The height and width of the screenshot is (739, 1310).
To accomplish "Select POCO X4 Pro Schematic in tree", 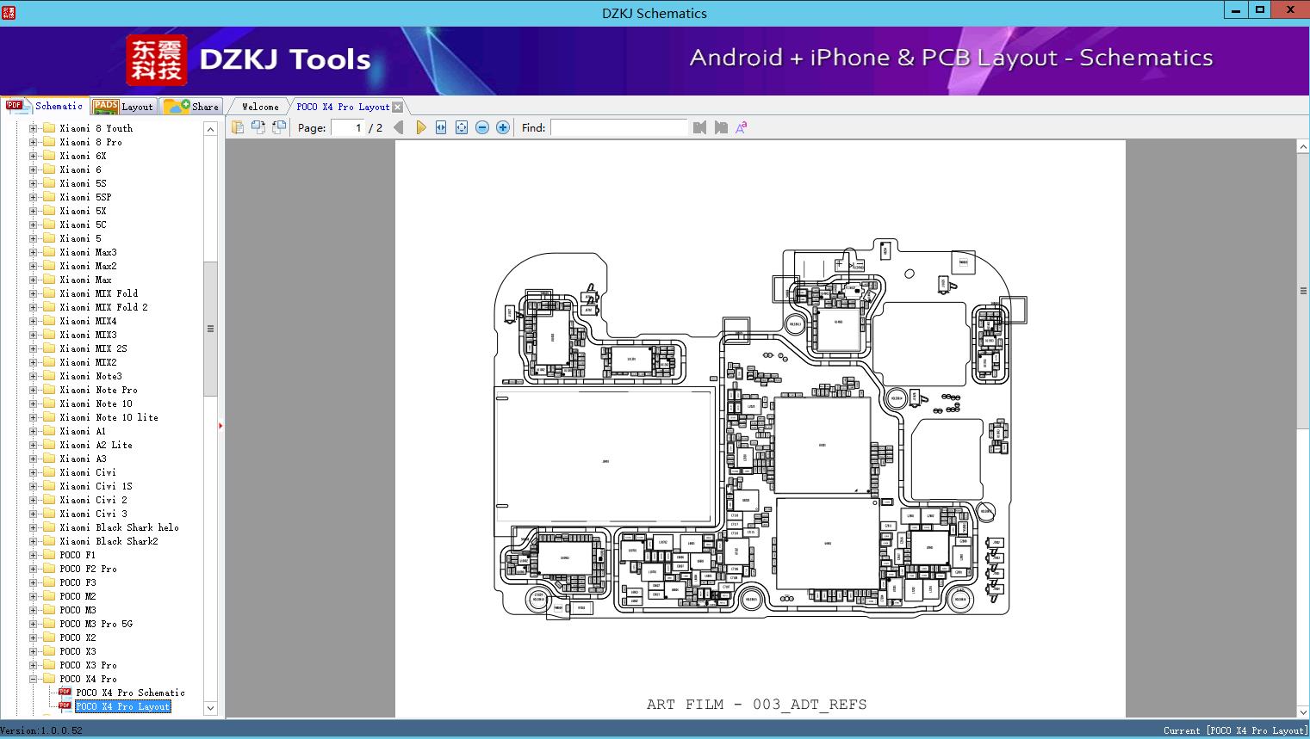I will pos(130,693).
